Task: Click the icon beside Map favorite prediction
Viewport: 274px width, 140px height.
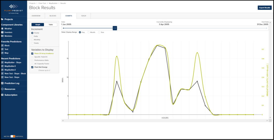Action: click(2, 53)
